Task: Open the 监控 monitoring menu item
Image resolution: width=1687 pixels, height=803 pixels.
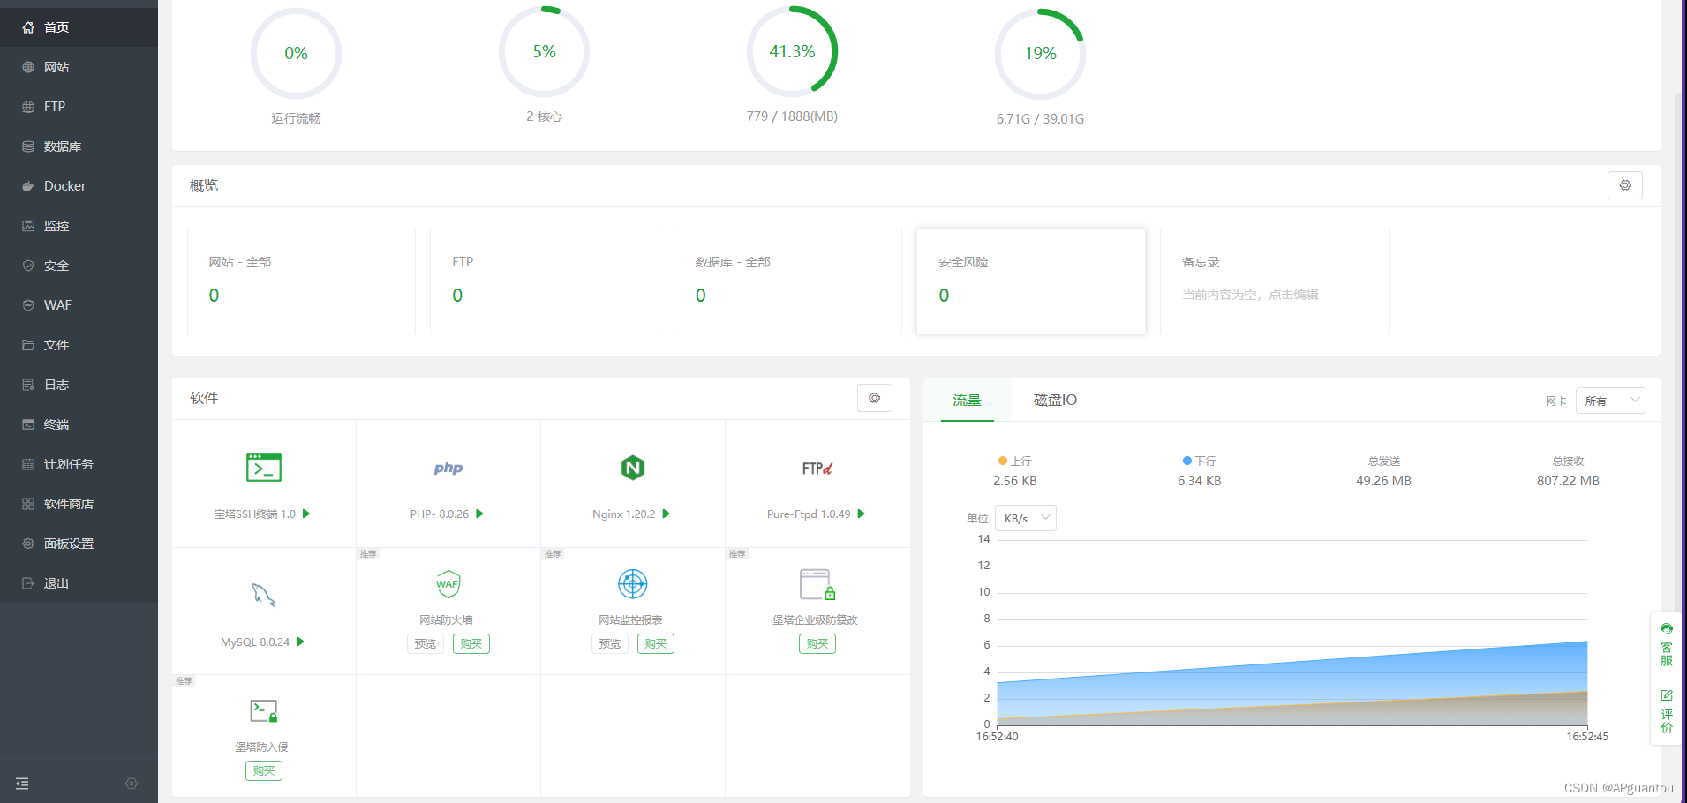Action: click(79, 226)
